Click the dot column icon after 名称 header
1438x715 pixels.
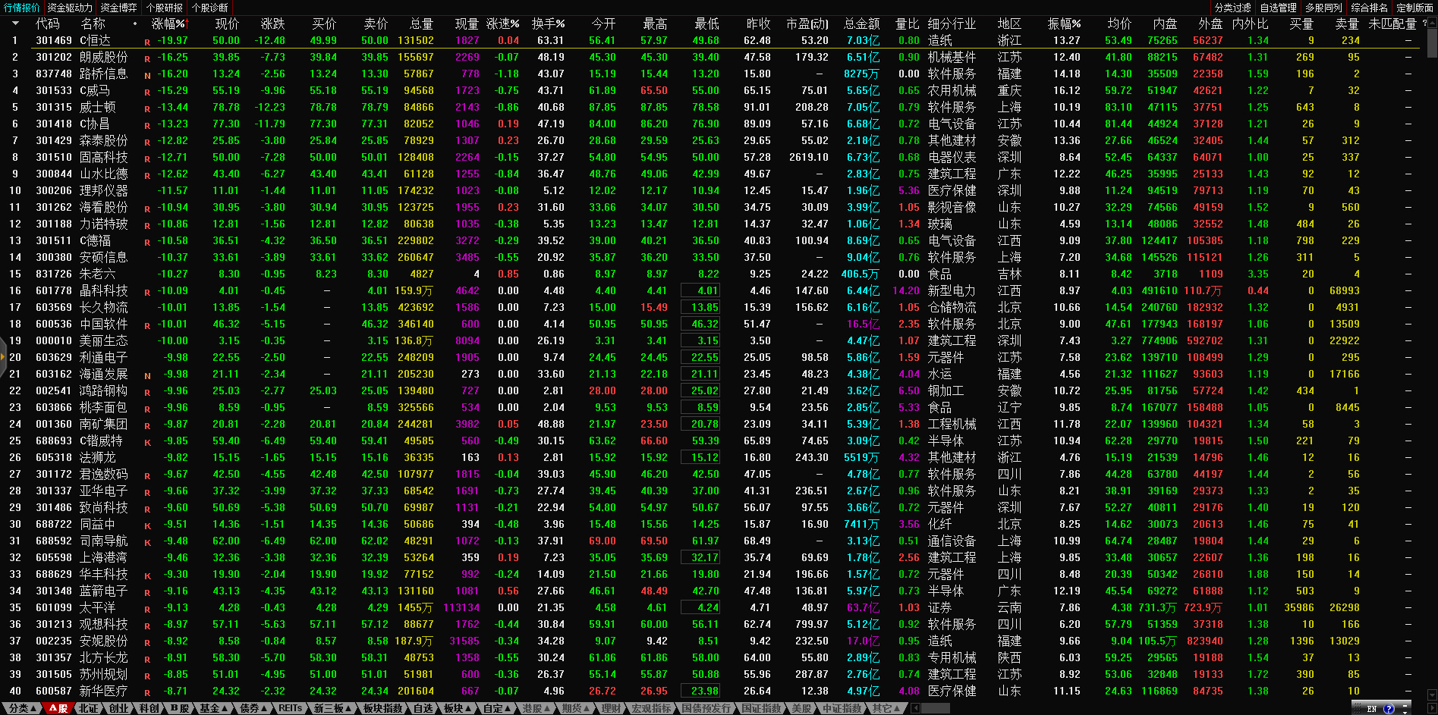point(135,24)
